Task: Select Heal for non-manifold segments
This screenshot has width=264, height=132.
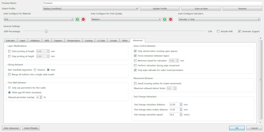Action: click(48, 70)
